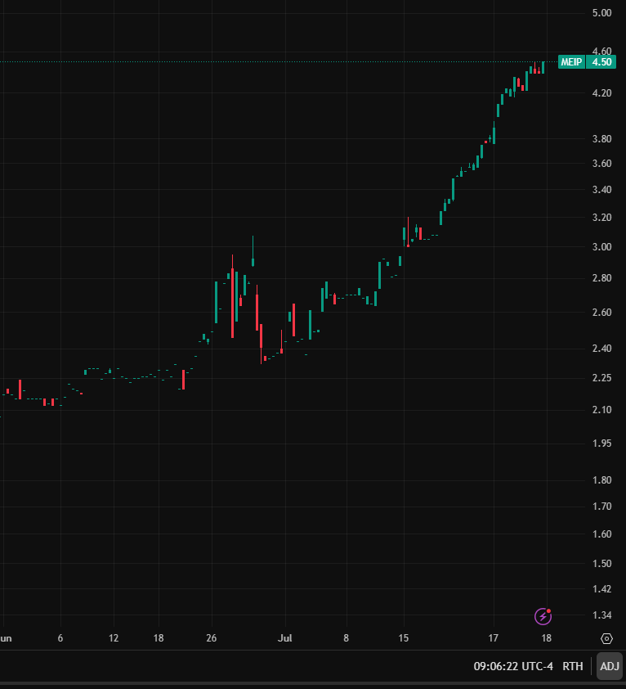Screen dimensions: 626x689
Task: Click the 12 date on time axis
Action: [114, 638]
